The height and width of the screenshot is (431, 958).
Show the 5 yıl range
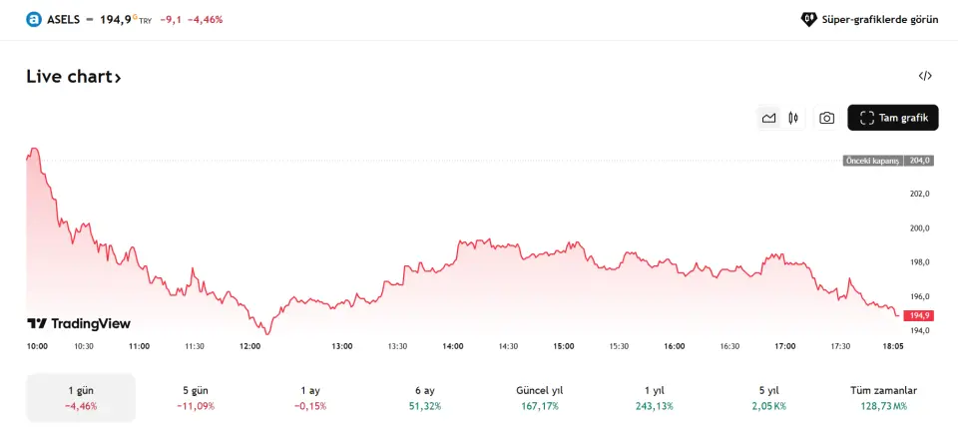(768, 397)
